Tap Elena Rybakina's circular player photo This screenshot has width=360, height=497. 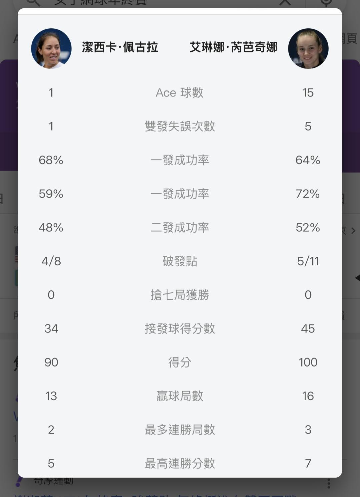coord(308,49)
